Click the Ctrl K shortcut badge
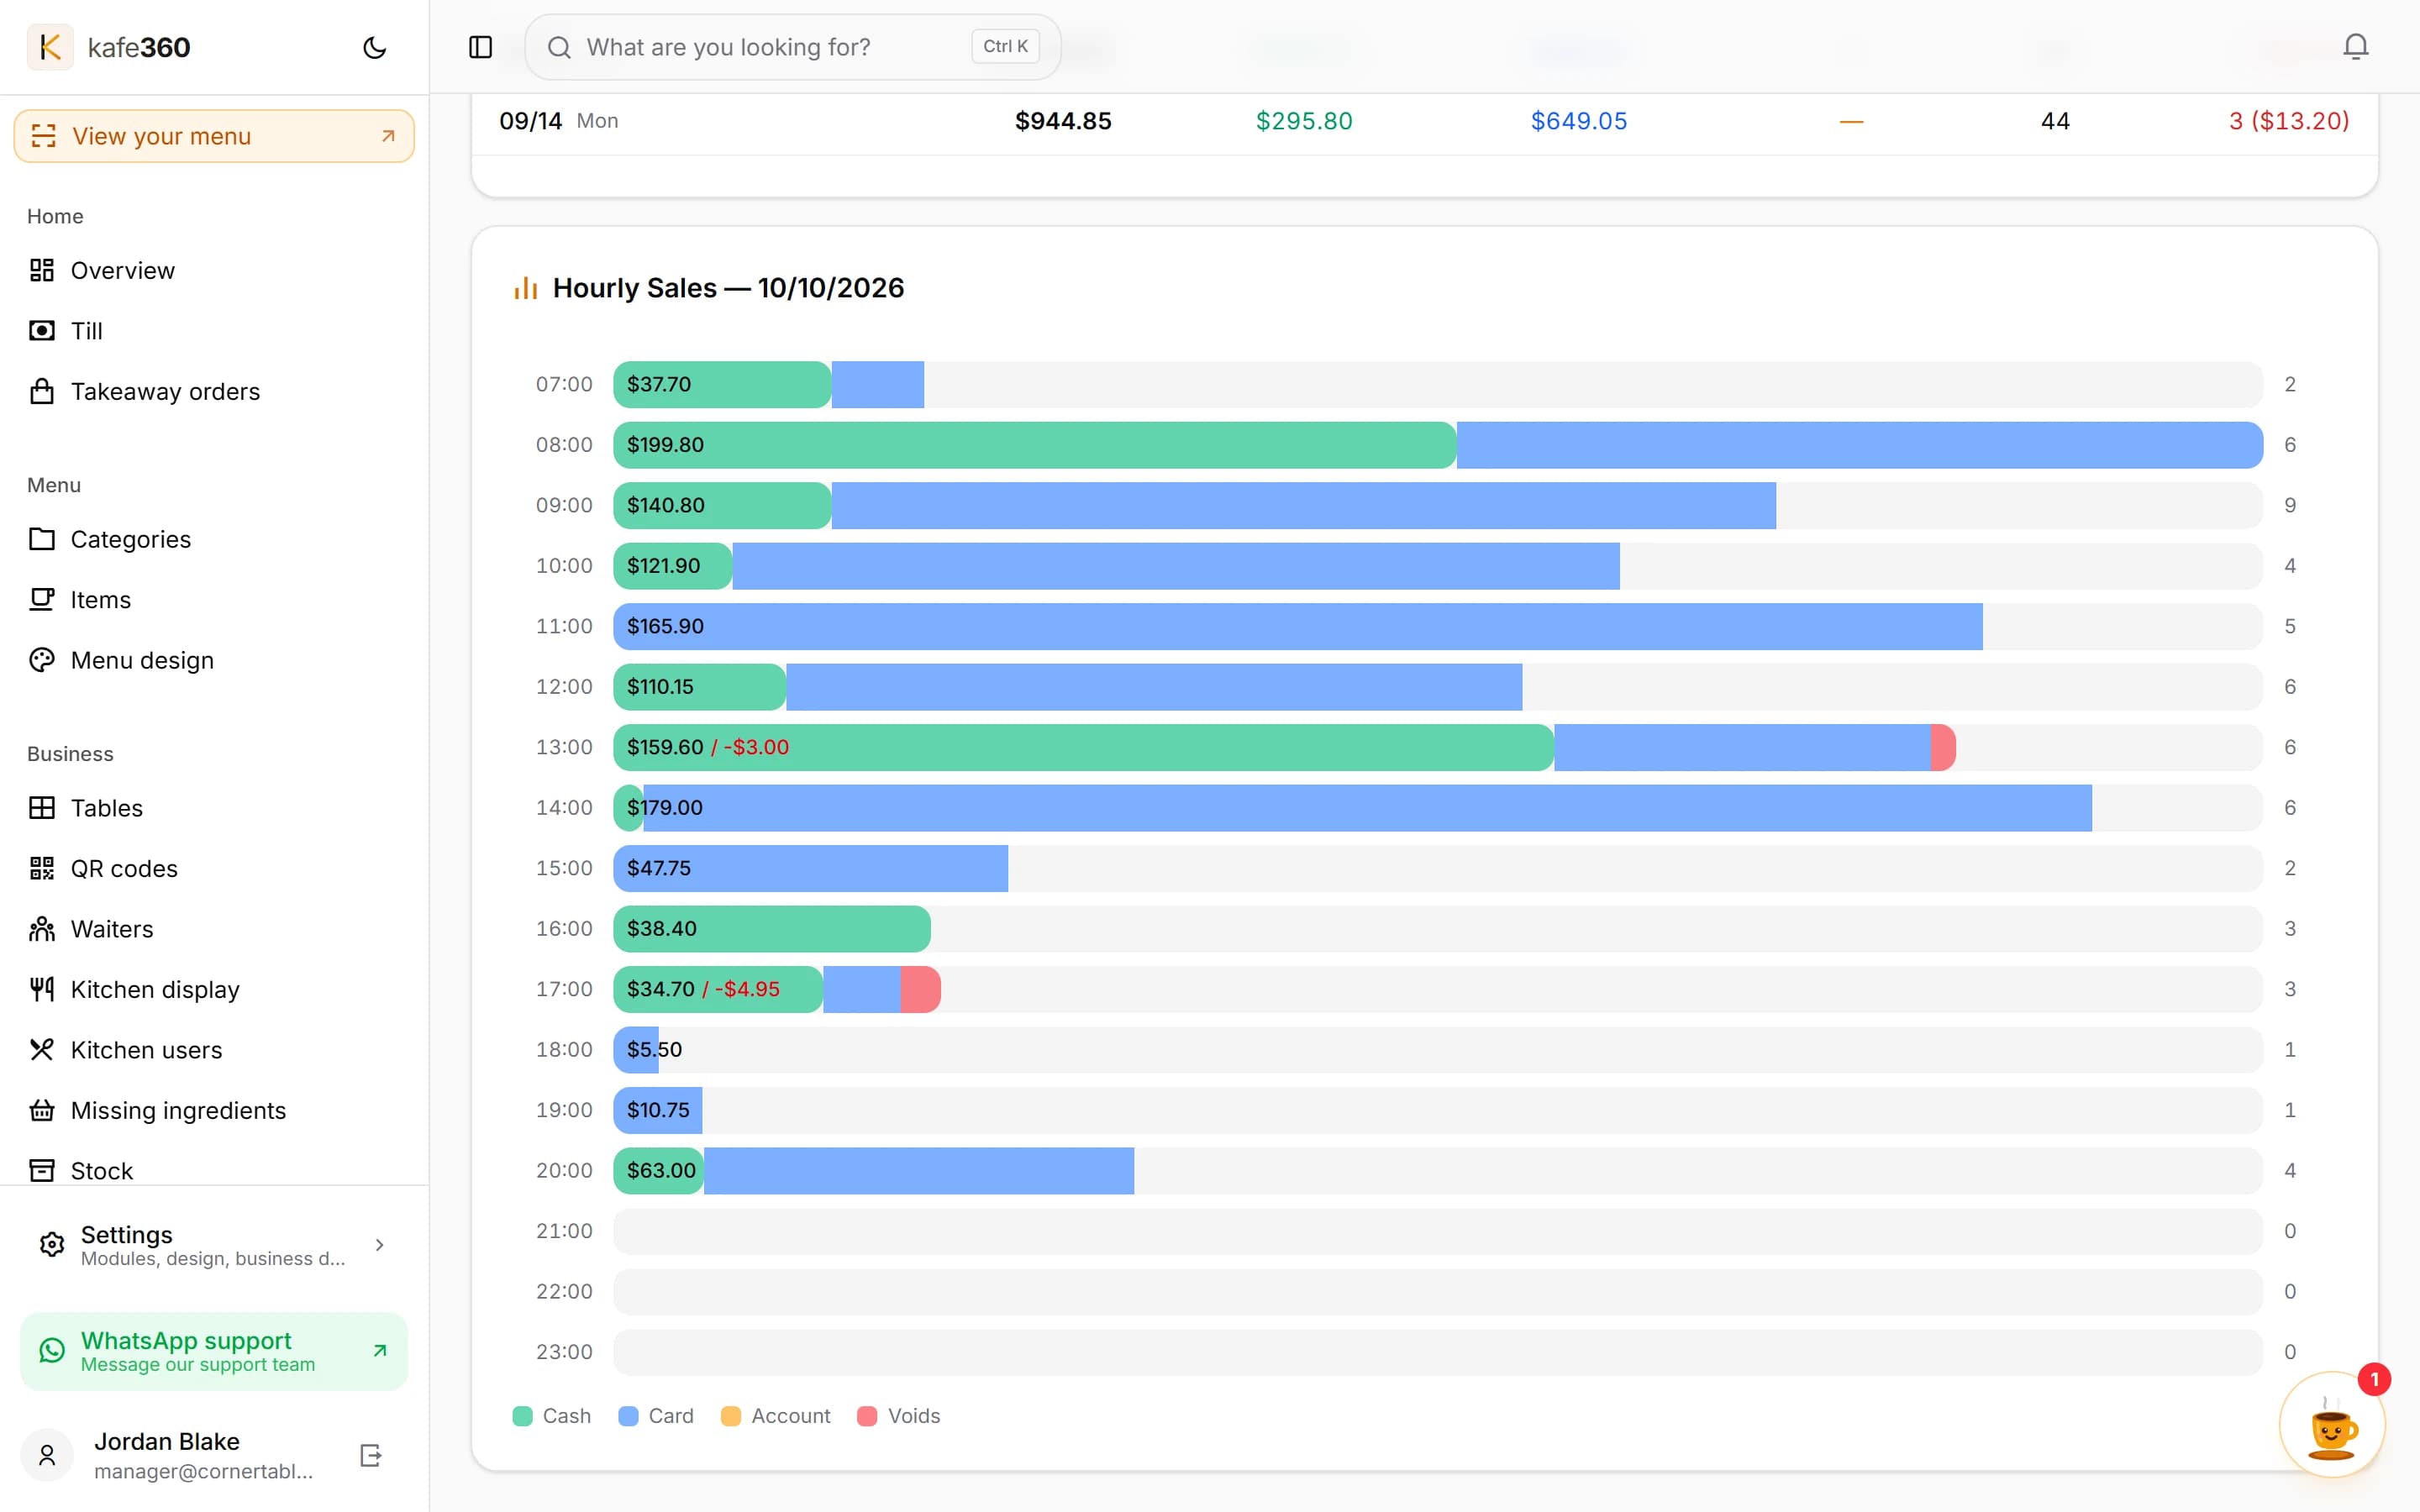2420x1512 pixels. coord(1005,46)
